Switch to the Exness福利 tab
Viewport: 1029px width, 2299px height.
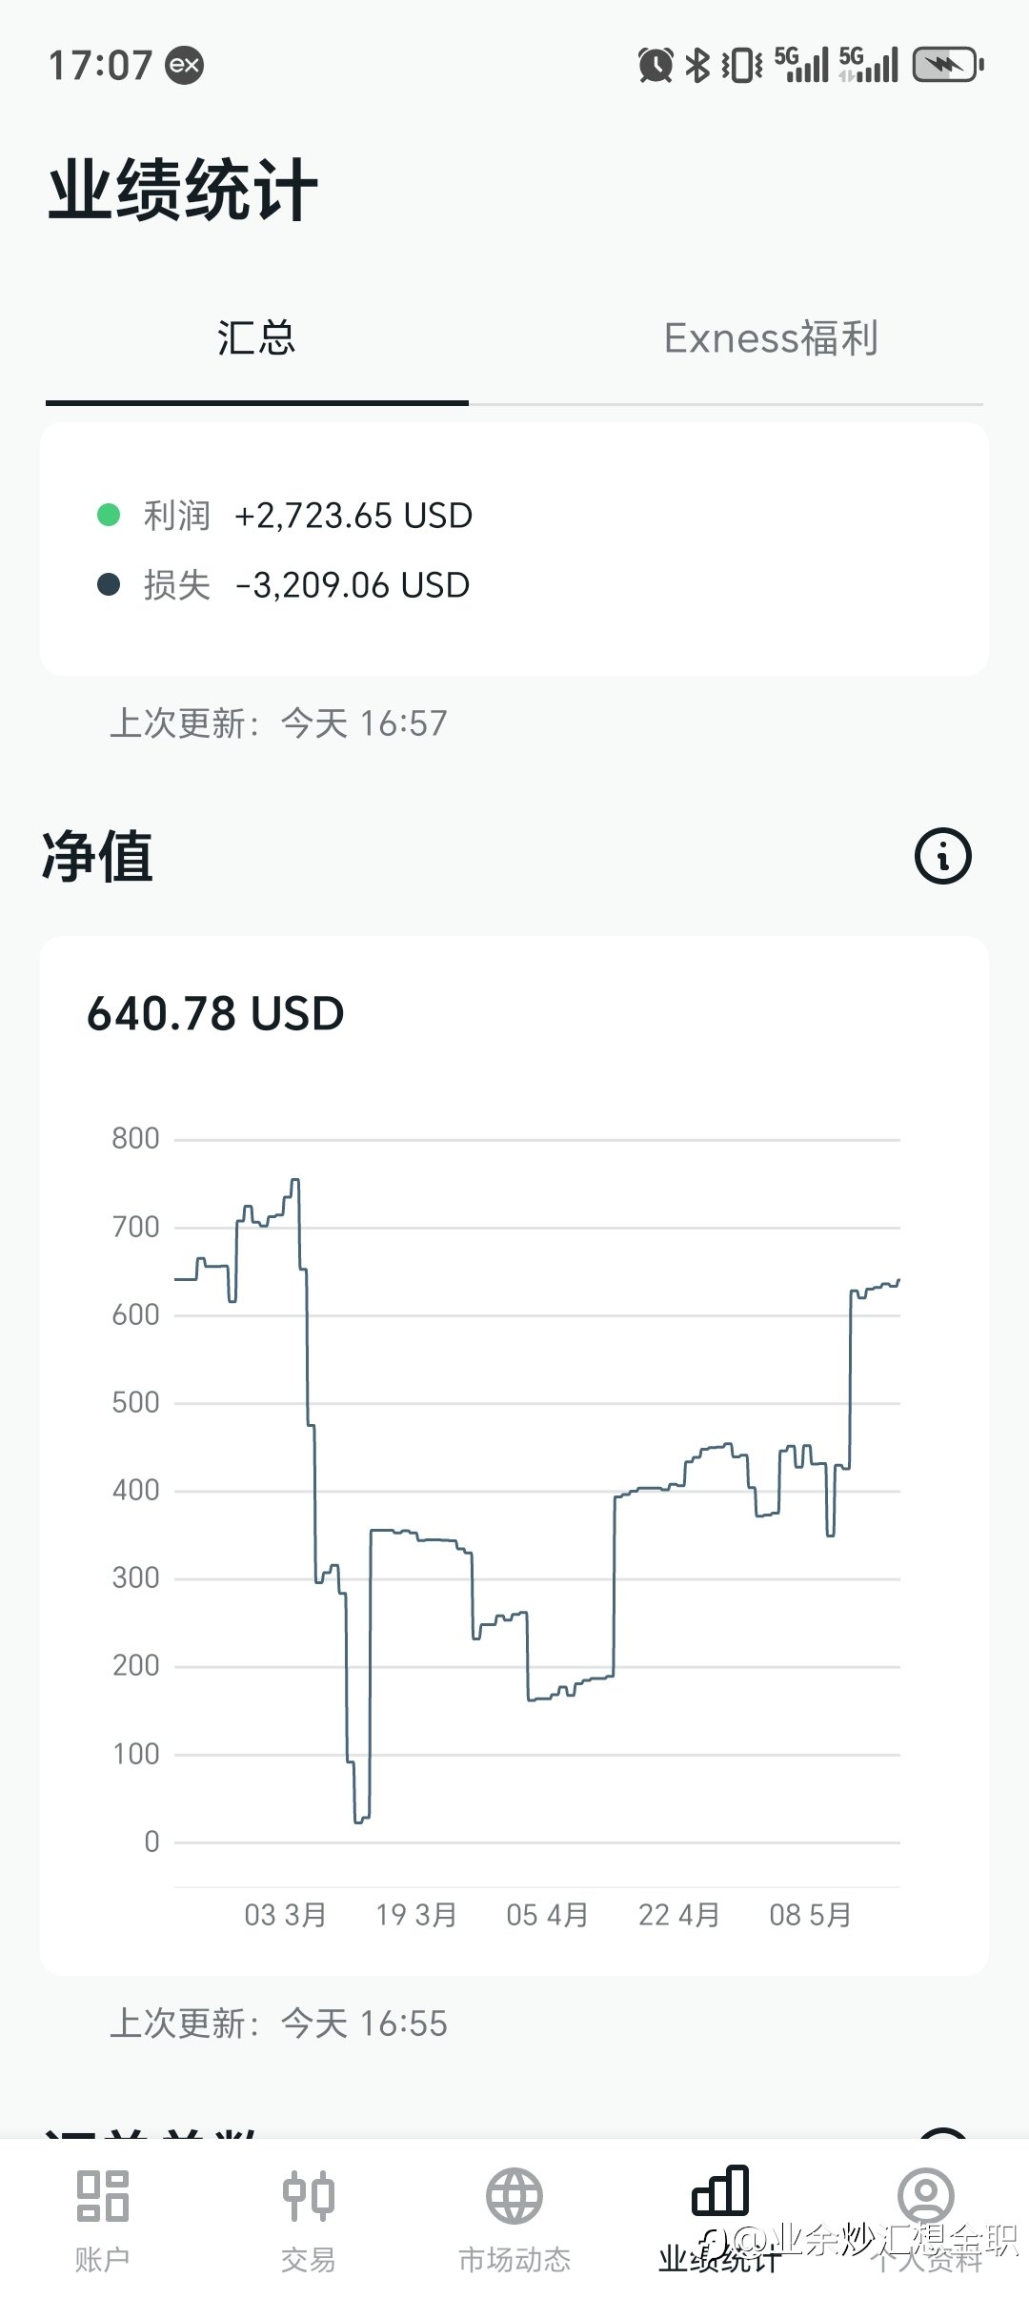pyautogui.click(x=771, y=338)
